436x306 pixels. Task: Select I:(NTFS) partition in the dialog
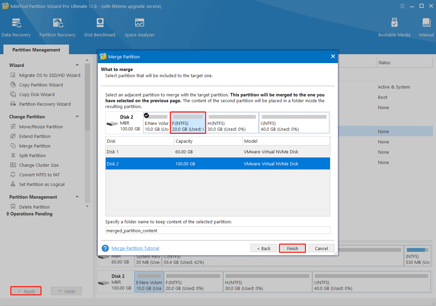point(294,122)
